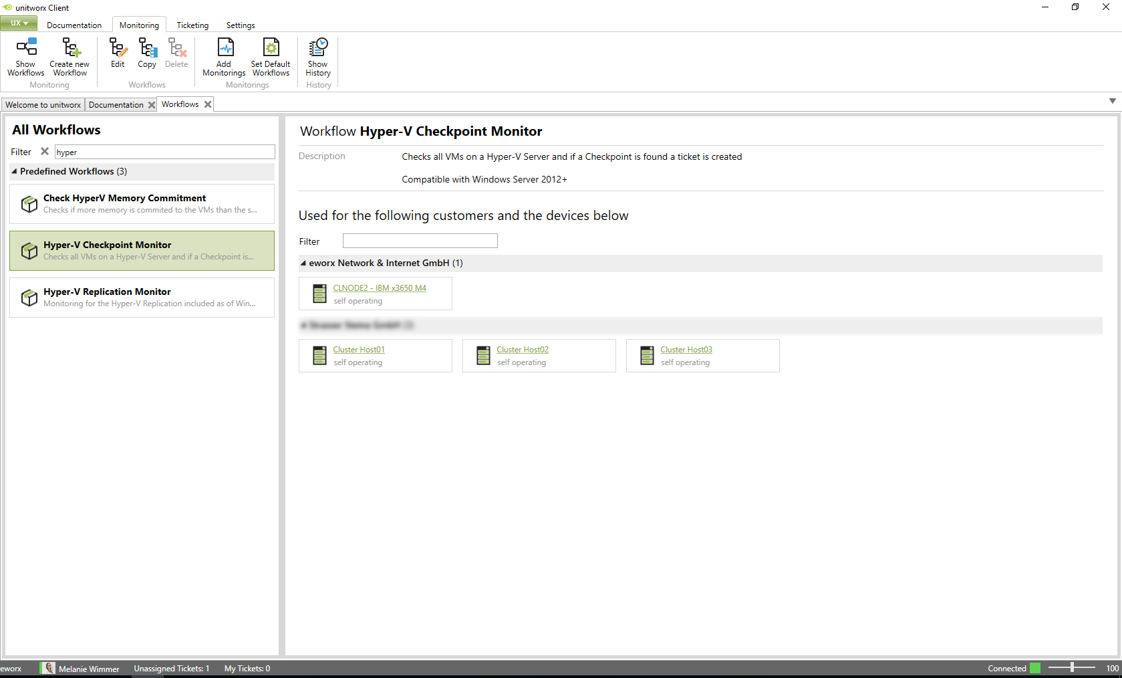The height and width of the screenshot is (678, 1122).
Task: Open the UX application menu dropdown
Action: [x=19, y=23]
